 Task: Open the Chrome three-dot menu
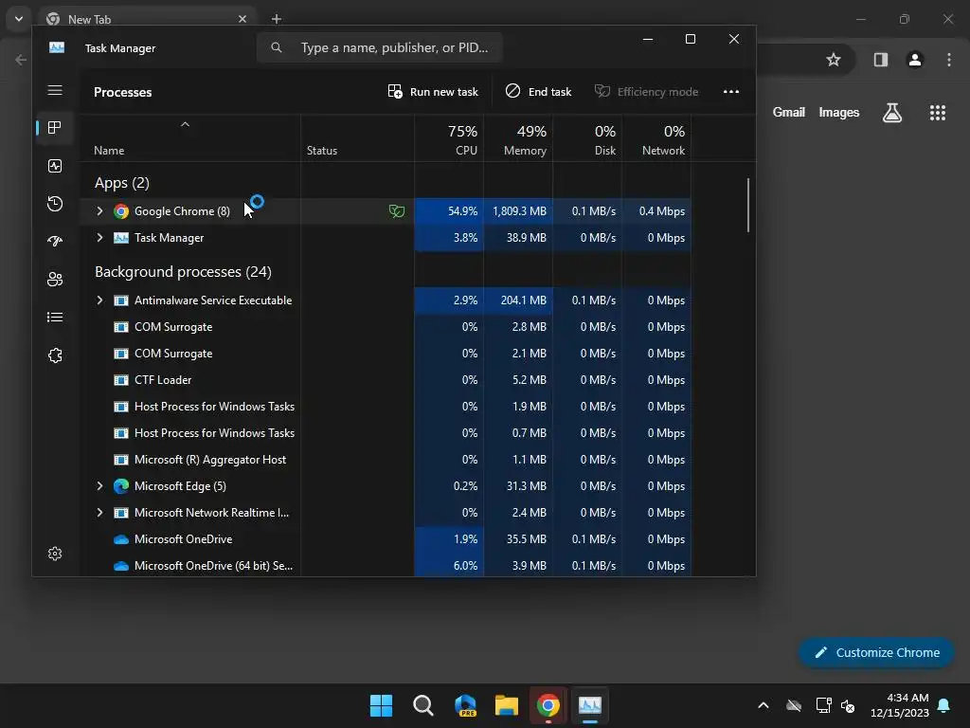949,60
